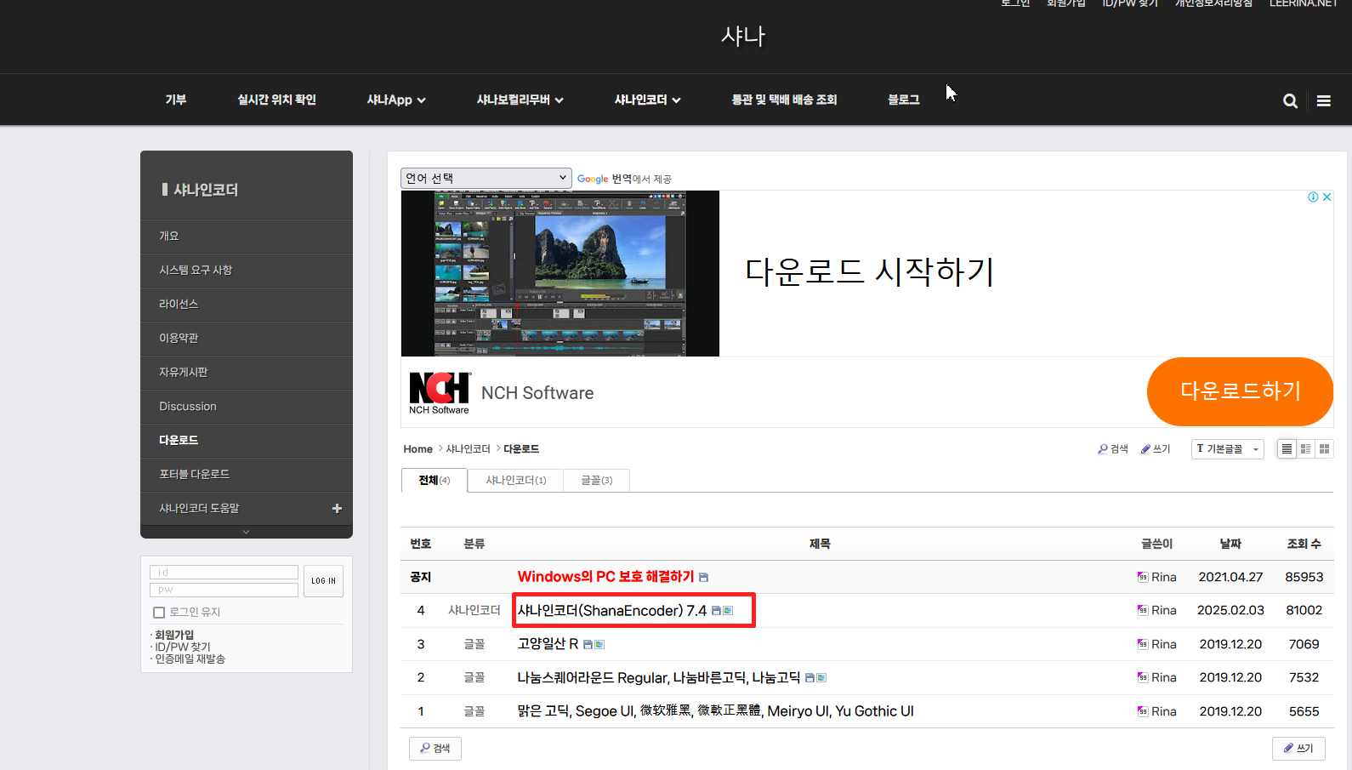This screenshot has width=1352, height=770.
Task: Click the ad info icon
Action: (x=1313, y=197)
